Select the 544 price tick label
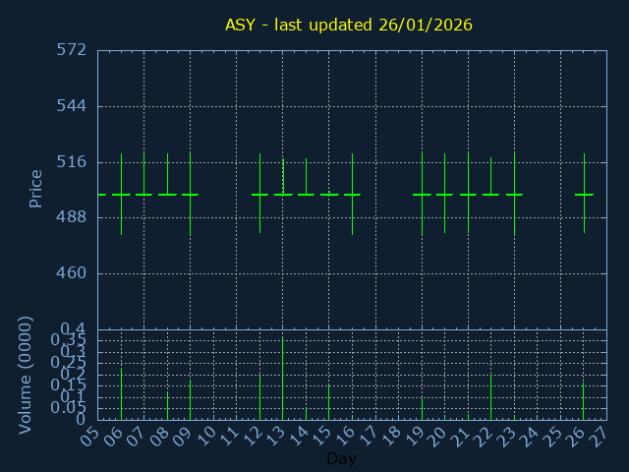Image resolution: width=629 pixels, height=472 pixels. pos(71,106)
